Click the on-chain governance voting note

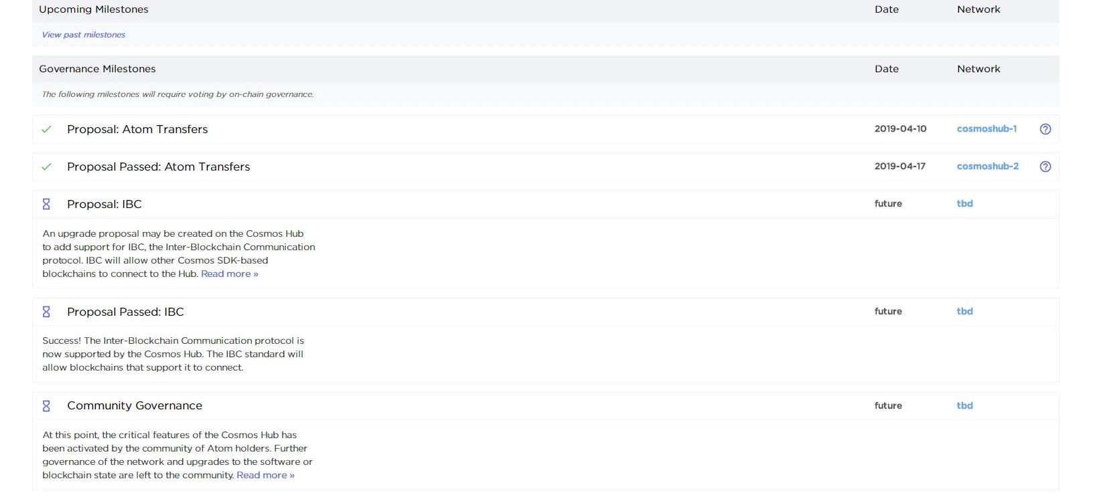(x=177, y=94)
